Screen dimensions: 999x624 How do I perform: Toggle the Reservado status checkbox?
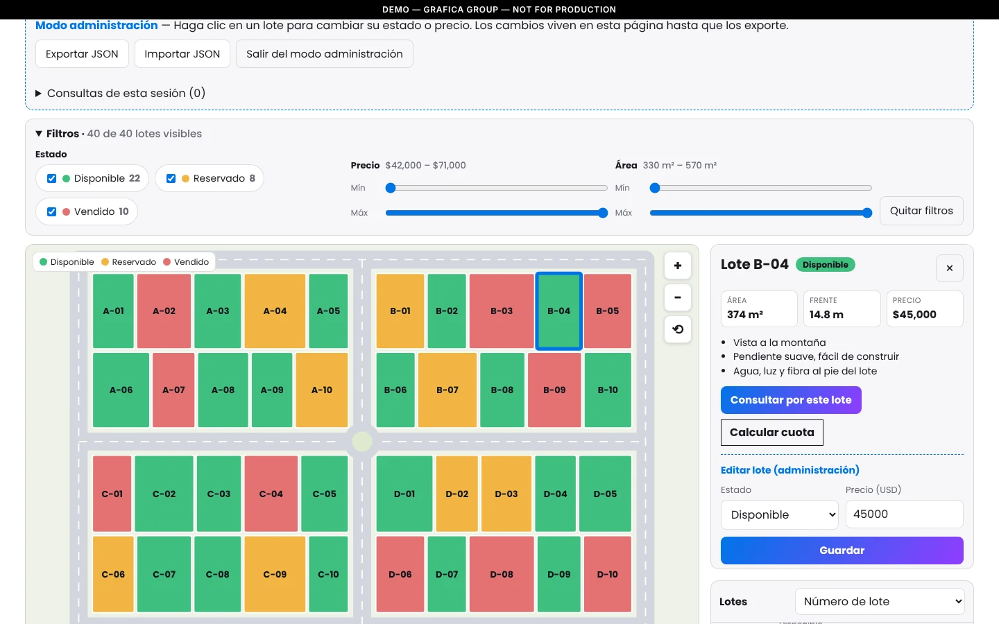coord(171,178)
